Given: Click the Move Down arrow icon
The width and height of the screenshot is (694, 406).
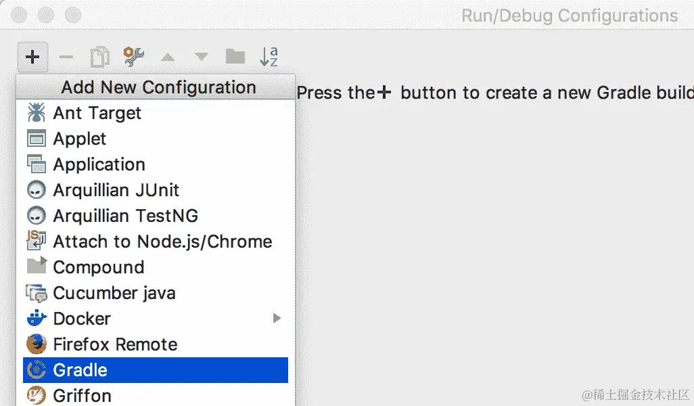Looking at the screenshot, I should (202, 57).
